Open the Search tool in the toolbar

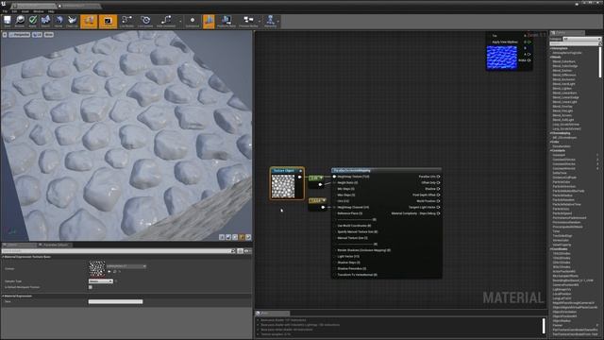click(45, 21)
